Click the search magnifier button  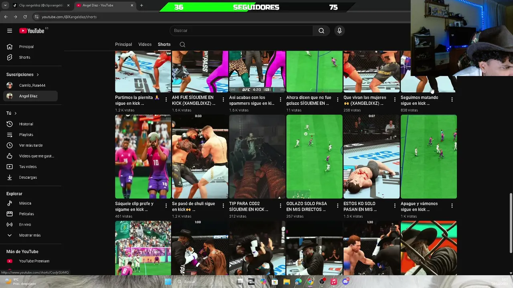(x=321, y=31)
